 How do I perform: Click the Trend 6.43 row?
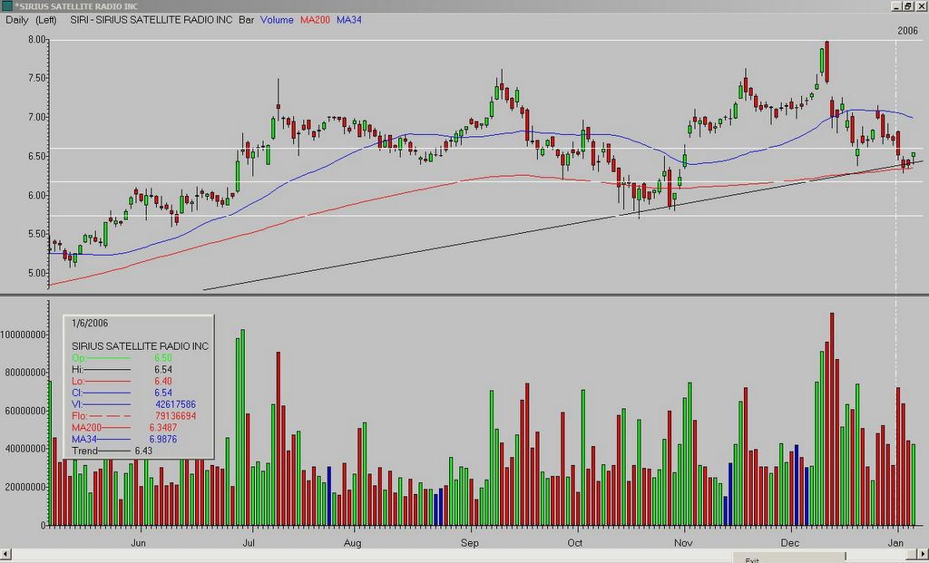(x=112, y=451)
